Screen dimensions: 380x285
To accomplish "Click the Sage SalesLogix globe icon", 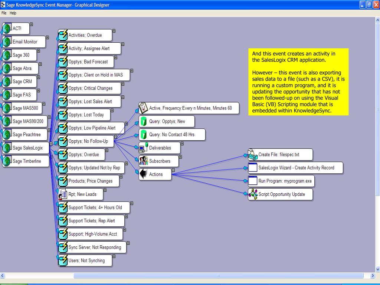I will [x=7, y=148].
